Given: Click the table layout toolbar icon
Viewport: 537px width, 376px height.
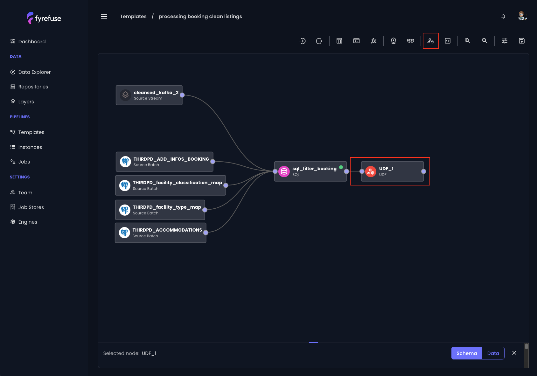Looking at the screenshot, I should point(339,41).
